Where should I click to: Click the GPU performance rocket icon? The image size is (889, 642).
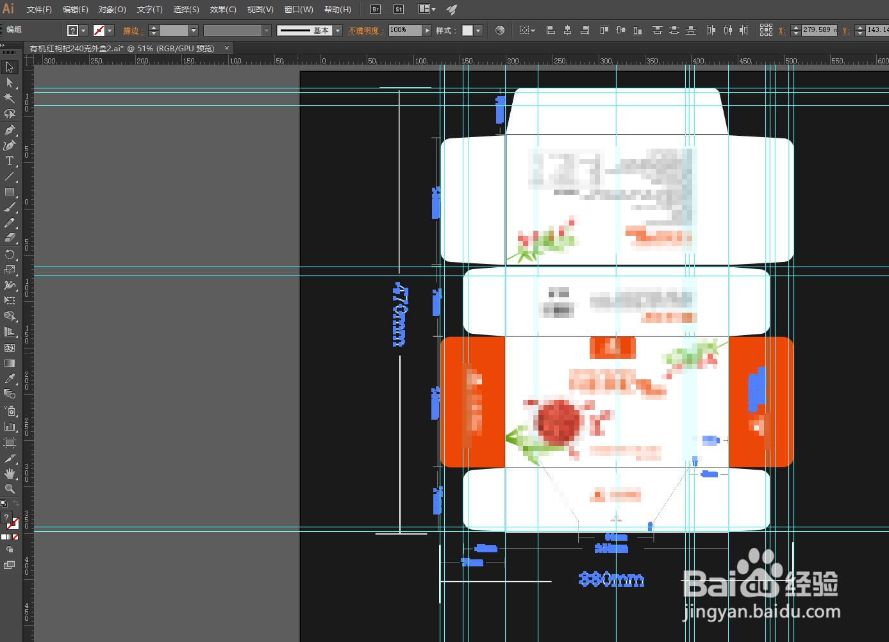click(x=452, y=9)
